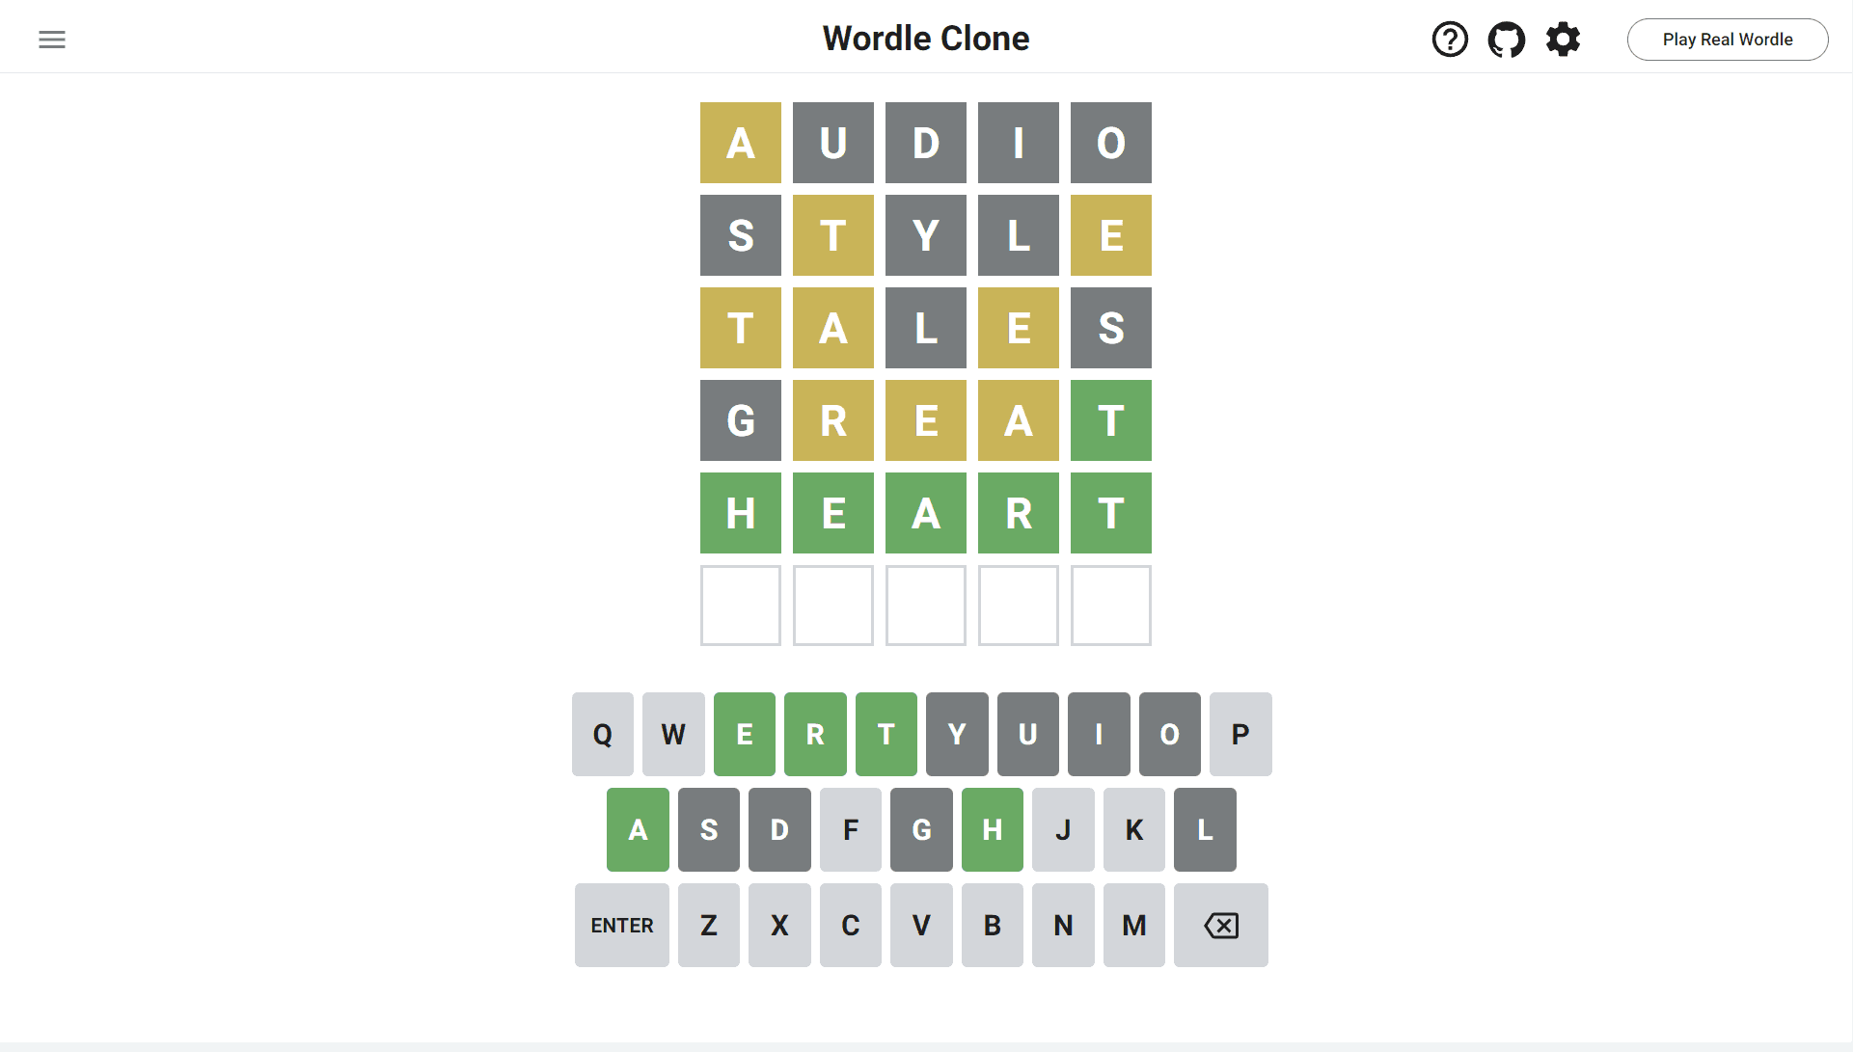Image resolution: width=1853 pixels, height=1052 pixels.
Task: Tap the W key
Action: (x=673, y=734)
